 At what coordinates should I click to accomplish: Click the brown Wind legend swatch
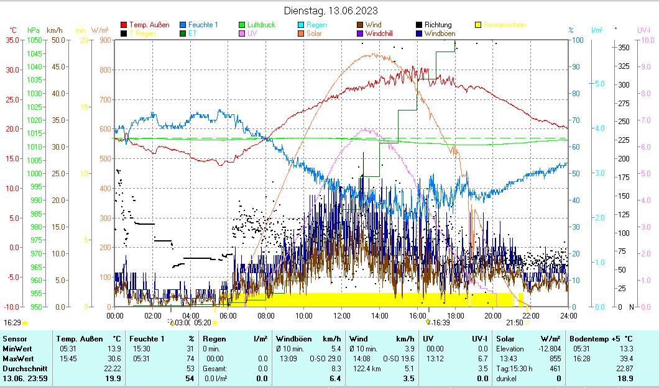360,25
